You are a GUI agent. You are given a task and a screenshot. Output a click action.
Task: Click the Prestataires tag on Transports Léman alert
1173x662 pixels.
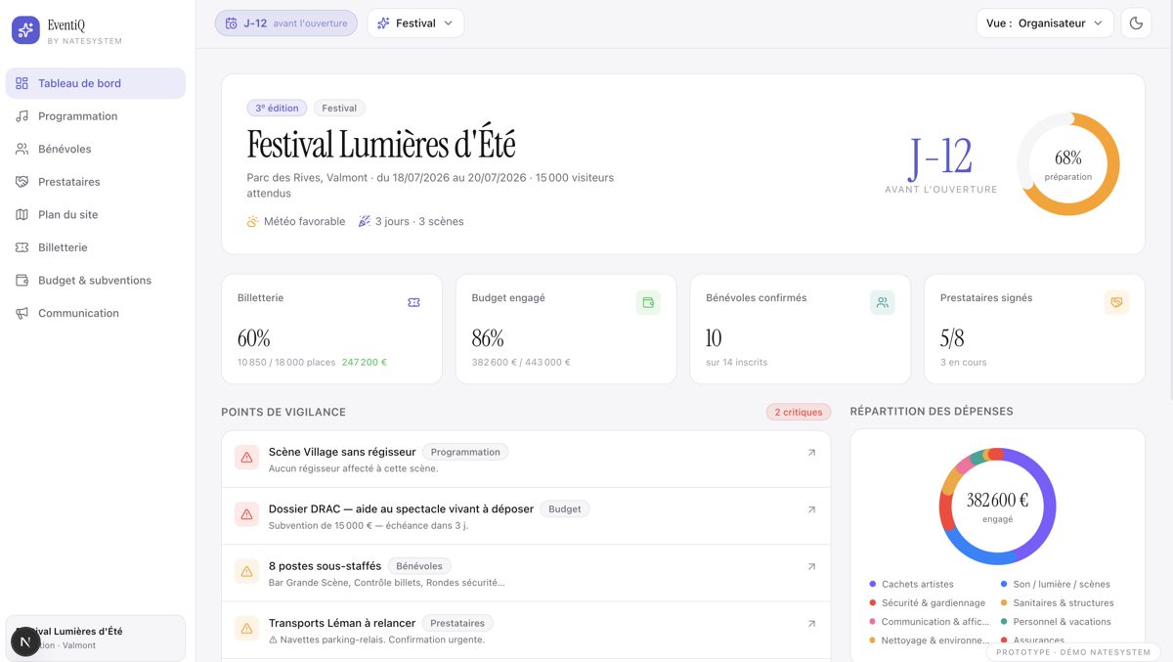(x=457, y=623)
